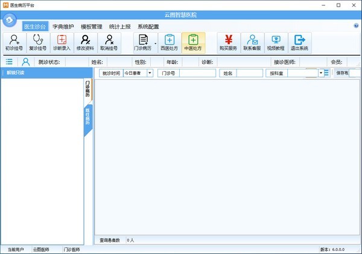Click the 就诊状态 label
This screenshot has height=254, width=362.
click(49, 62)
